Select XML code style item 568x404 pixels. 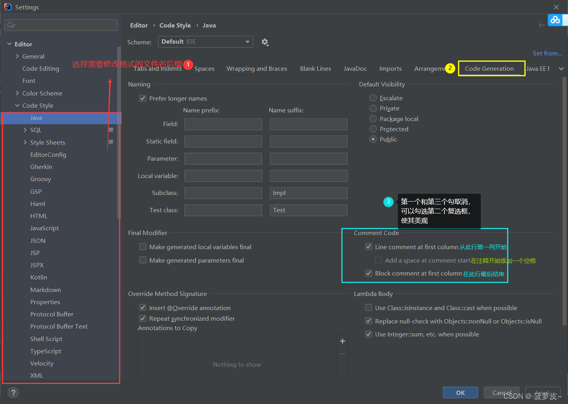click(37, 375)
